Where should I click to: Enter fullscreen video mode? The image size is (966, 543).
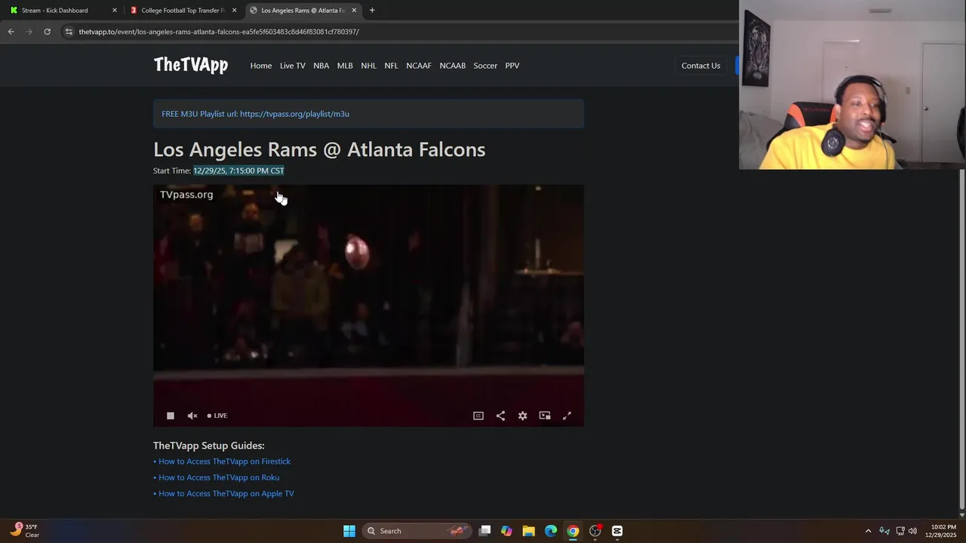pyautogui.click(x=567, y=416)
